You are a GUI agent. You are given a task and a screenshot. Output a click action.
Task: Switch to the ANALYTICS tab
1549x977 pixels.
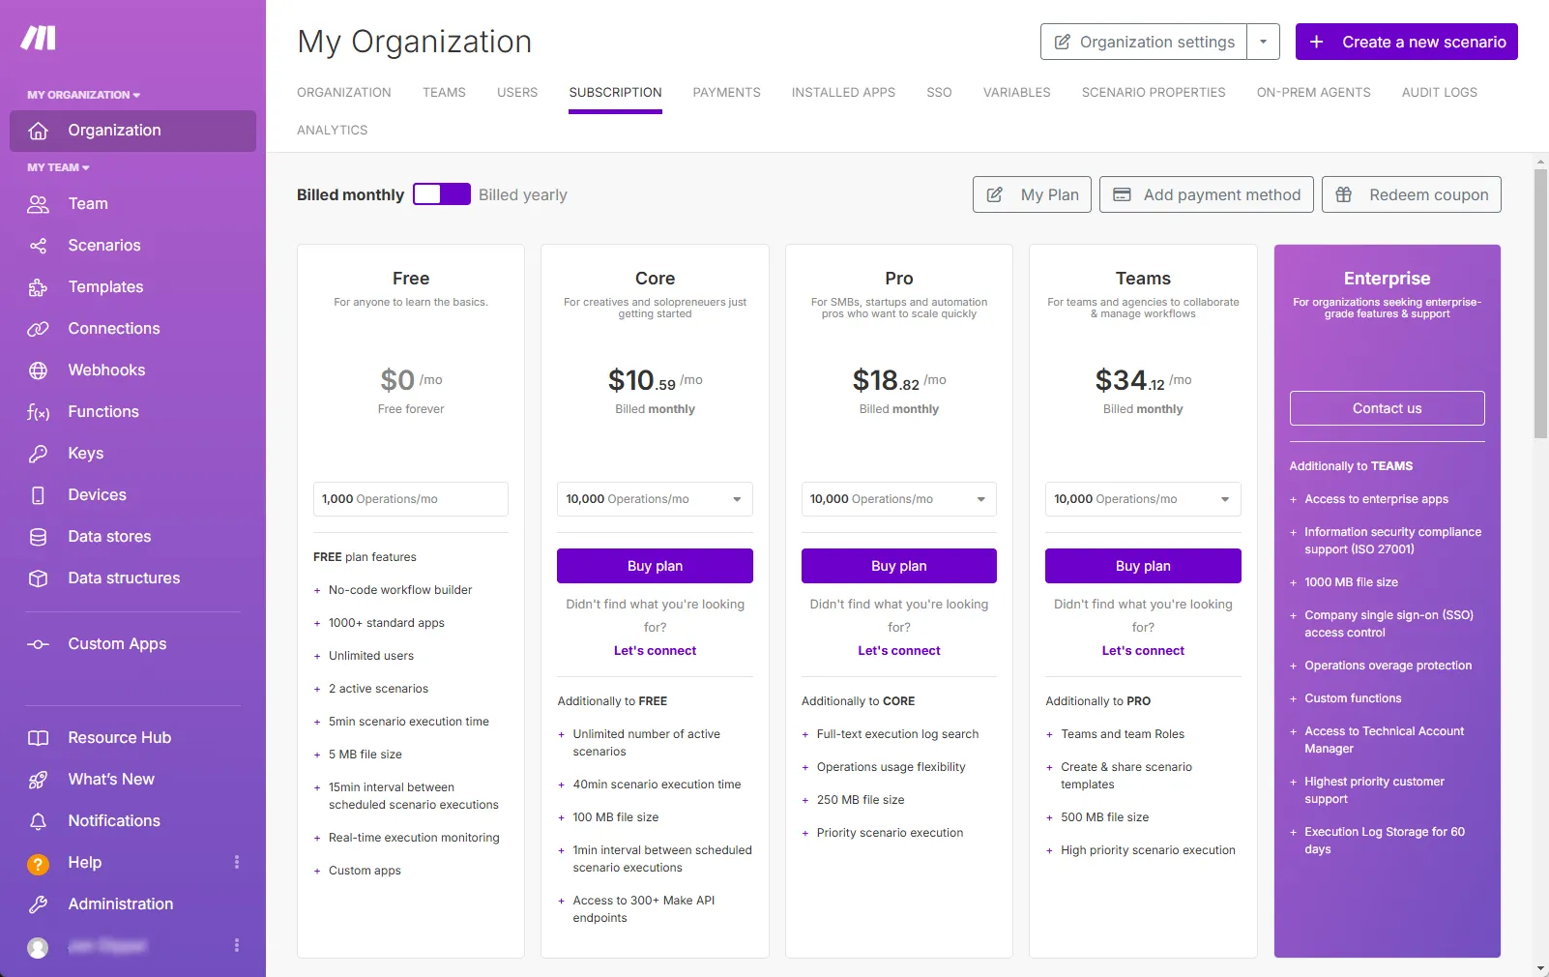pyautogui.click(x=333, y=131)
